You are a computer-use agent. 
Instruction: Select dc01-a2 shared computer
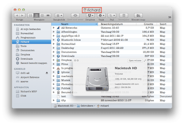(32, 73)
